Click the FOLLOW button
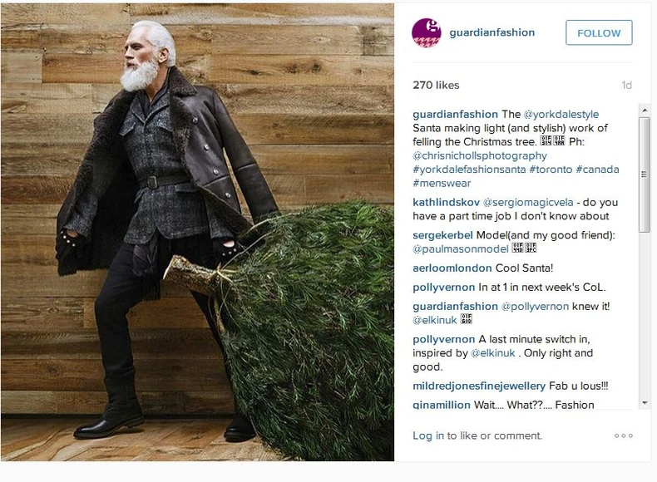Viewport: 657px width, 482px height. click(x=599, y=32)
